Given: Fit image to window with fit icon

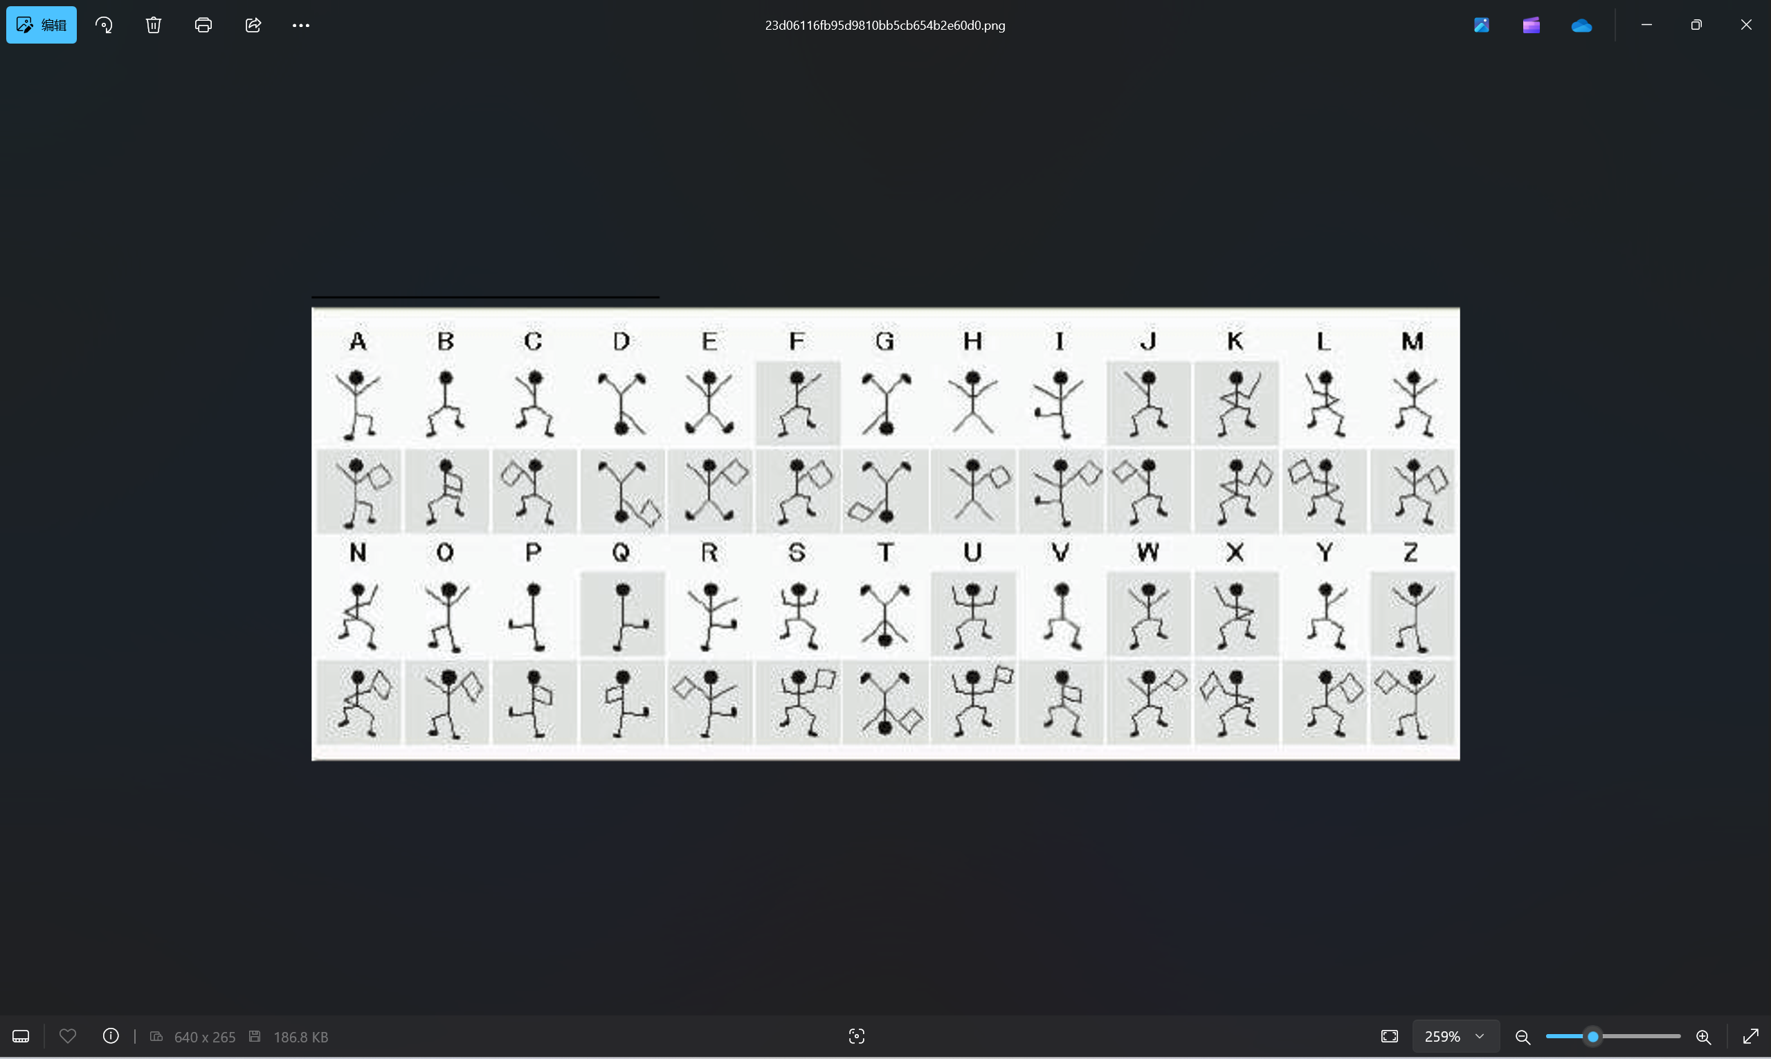Looking at the screenshot, I should click(1389, 1036).
